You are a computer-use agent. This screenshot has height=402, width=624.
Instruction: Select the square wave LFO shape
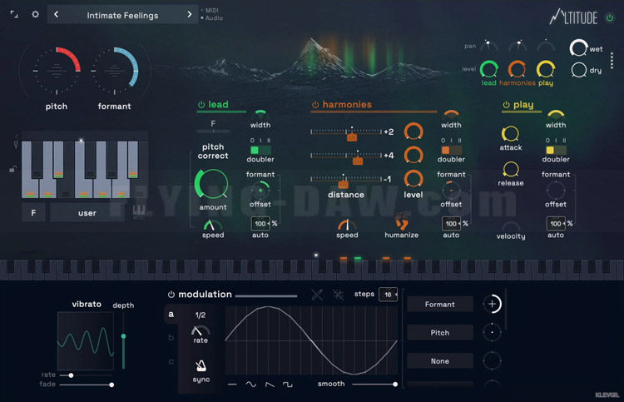[287, 385]
